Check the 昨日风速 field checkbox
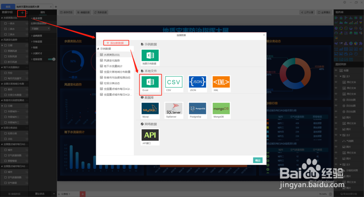 pyautogui.click(x=5, y=62)
